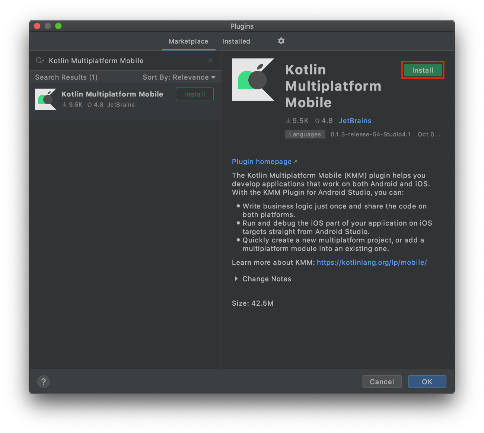Click the truncated Oct date text

point(429,134)
